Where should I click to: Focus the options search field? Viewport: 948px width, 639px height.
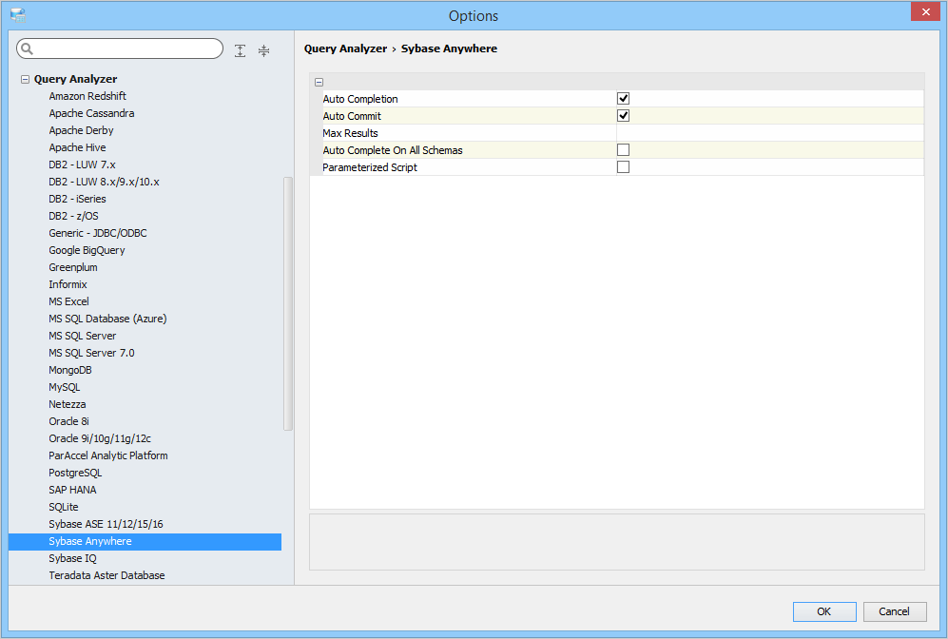tap(120, 48)
